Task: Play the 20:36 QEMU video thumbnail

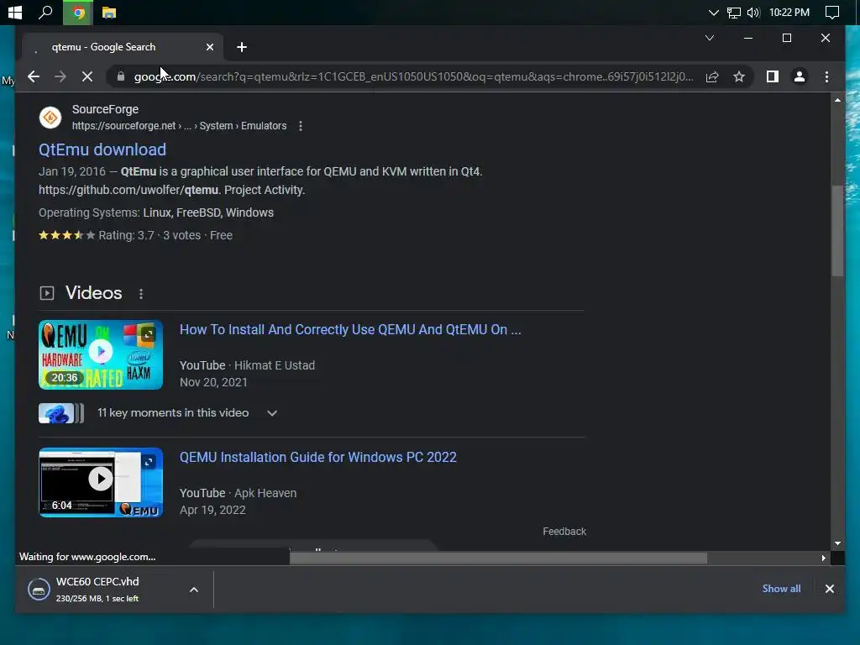Action: point(101,355)
